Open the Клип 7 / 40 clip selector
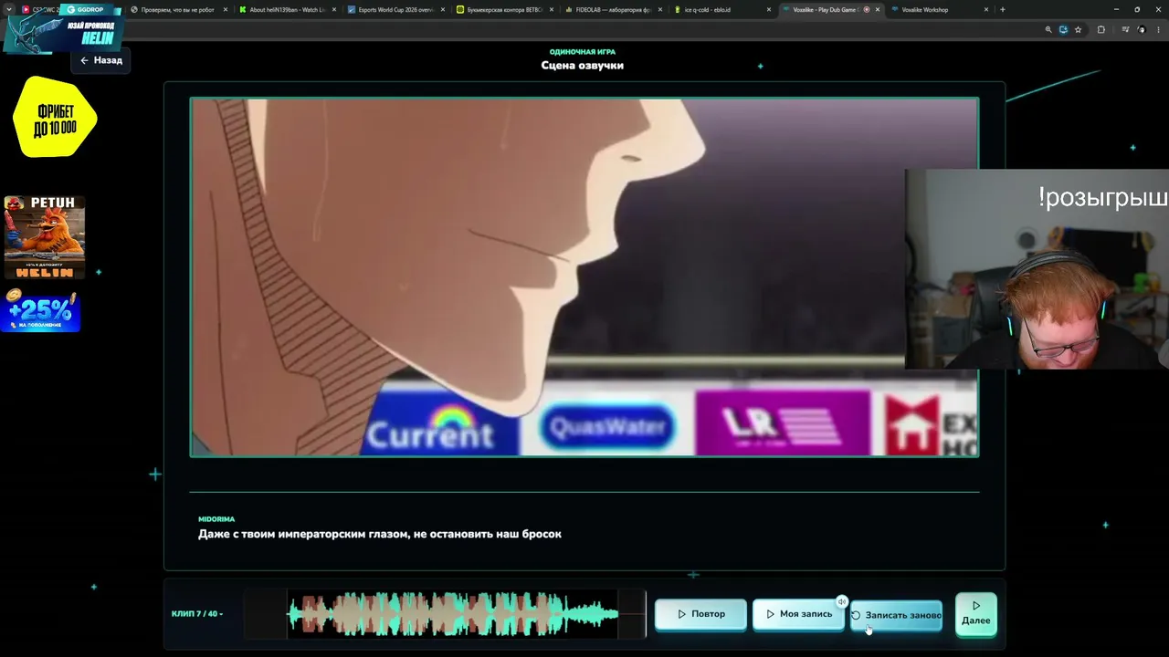 (x=197, y=613)
